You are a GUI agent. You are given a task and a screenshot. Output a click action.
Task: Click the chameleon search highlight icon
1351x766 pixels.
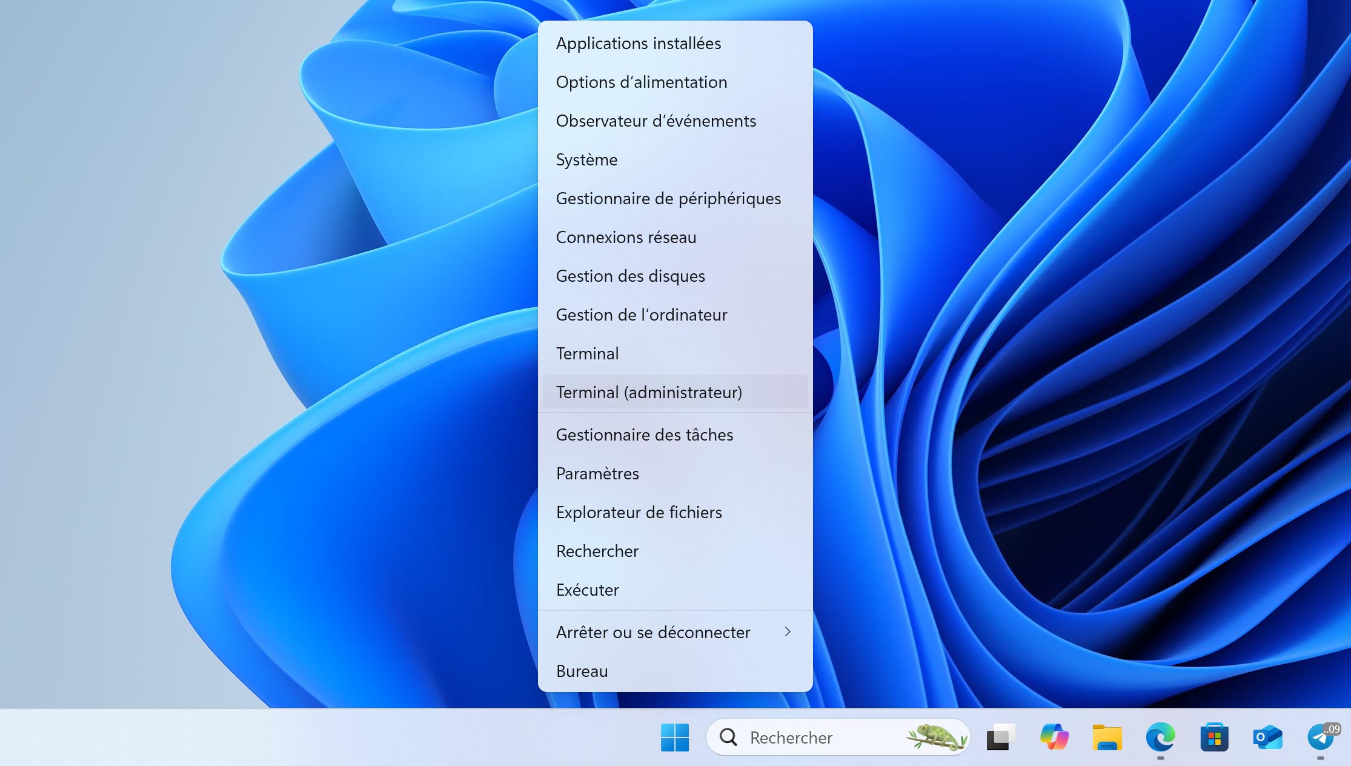[x=936, y=736]
